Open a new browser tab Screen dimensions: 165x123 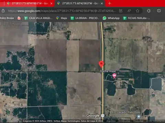110,3
